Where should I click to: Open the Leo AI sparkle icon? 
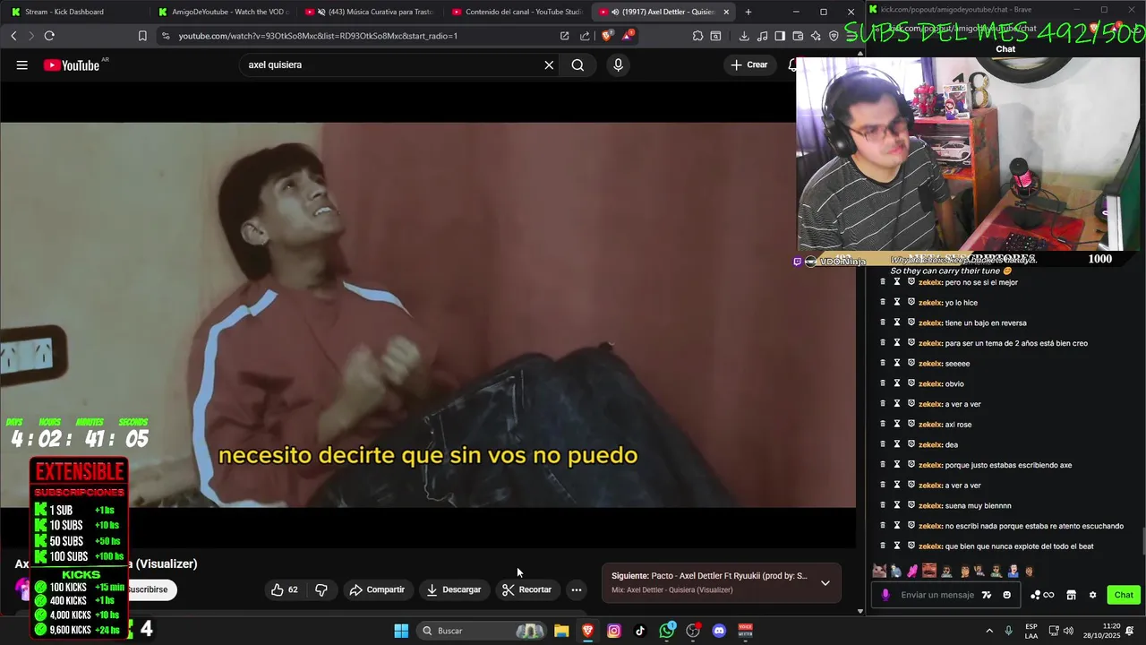pos(816,36)
